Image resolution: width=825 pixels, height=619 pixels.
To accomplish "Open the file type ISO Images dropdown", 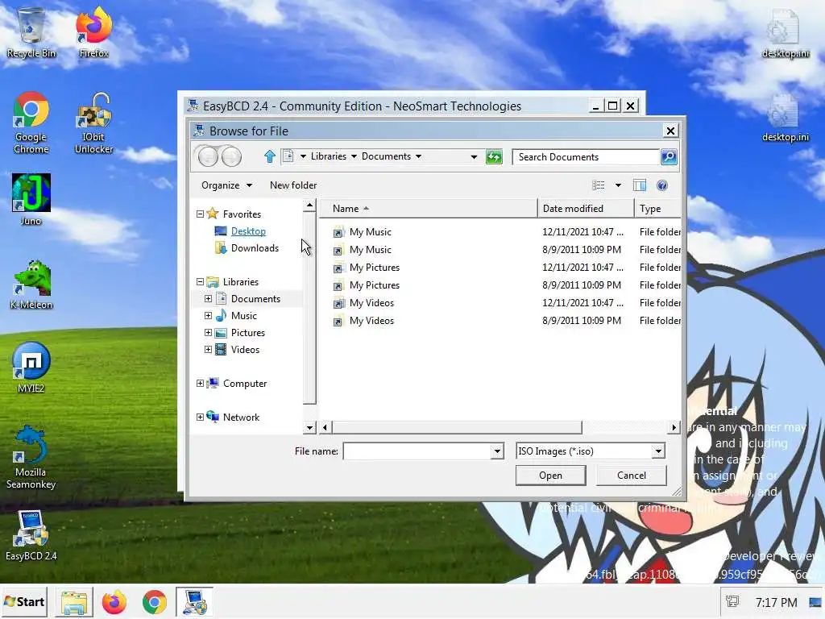I will point(658,451).
